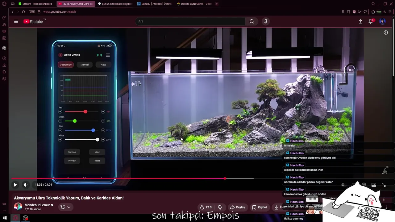Open the Windows Start menu
The width and height of the screenshot is (395, 222).
[x=5, y=218]
